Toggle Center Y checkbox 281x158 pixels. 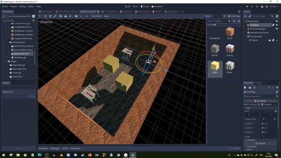(263, 128)
